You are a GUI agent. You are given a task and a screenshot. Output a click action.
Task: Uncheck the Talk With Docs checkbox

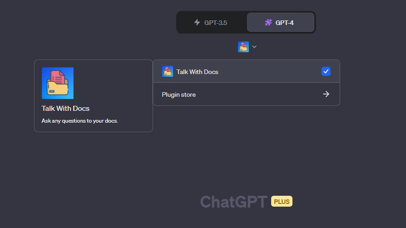coord(326,71)
